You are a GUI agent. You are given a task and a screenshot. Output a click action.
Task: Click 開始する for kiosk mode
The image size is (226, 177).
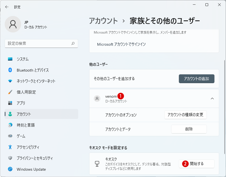click(x=196, y=164)
